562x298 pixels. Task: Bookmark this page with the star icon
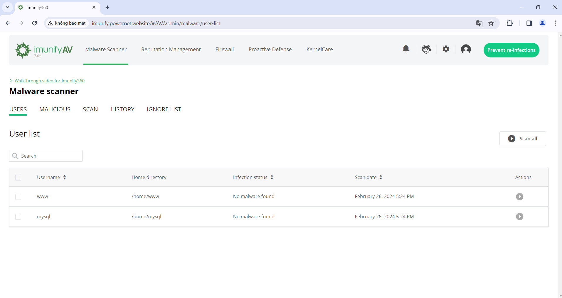[491, 23]
